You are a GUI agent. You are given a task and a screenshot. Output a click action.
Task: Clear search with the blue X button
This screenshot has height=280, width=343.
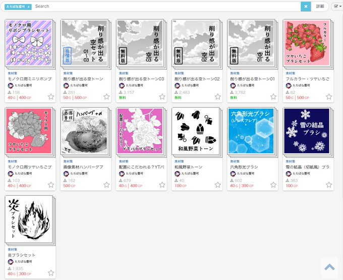306,7
